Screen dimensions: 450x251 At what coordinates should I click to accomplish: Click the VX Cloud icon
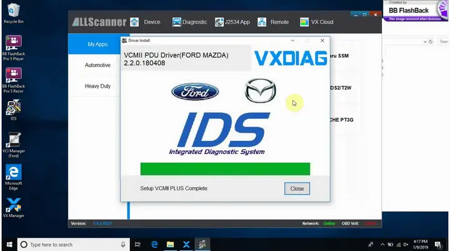[304, 22]
